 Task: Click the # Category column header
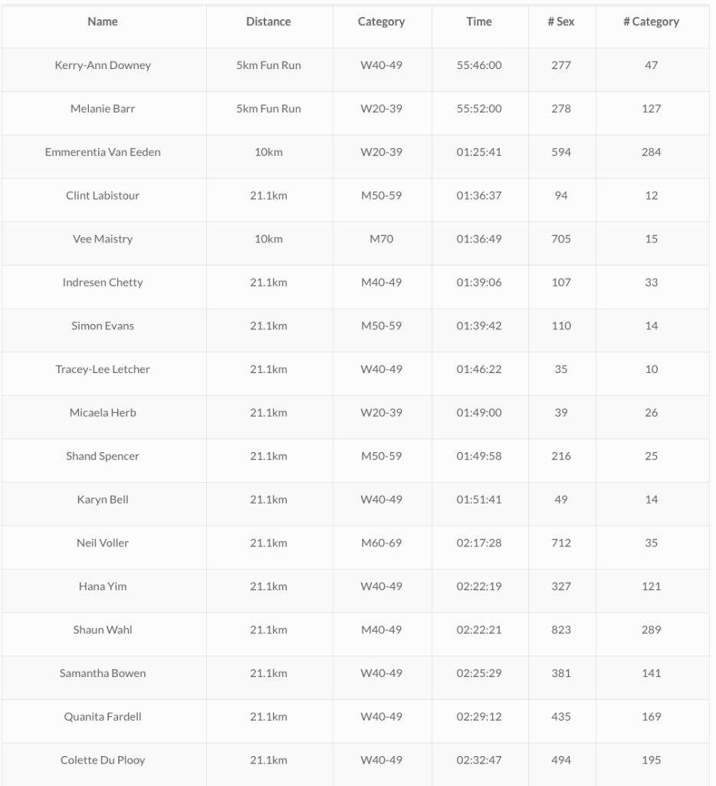(x=651, y=21)
